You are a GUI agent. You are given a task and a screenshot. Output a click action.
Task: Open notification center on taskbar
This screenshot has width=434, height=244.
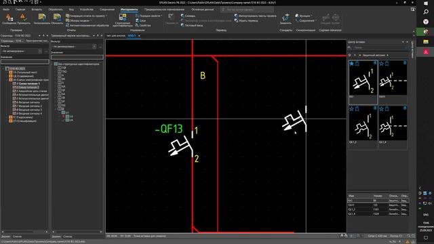426,238
